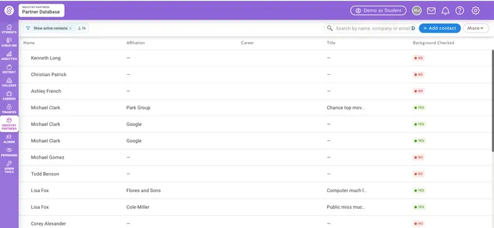Image resolution: width=494 pixels, height=228 pixels.
Task: Open the settings gear icon
Action: (x=475, y=11)
